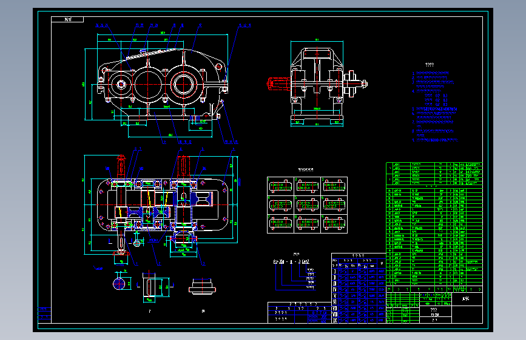Click row IX in the blue specification table
526x340 pixels.
point(359,320)
